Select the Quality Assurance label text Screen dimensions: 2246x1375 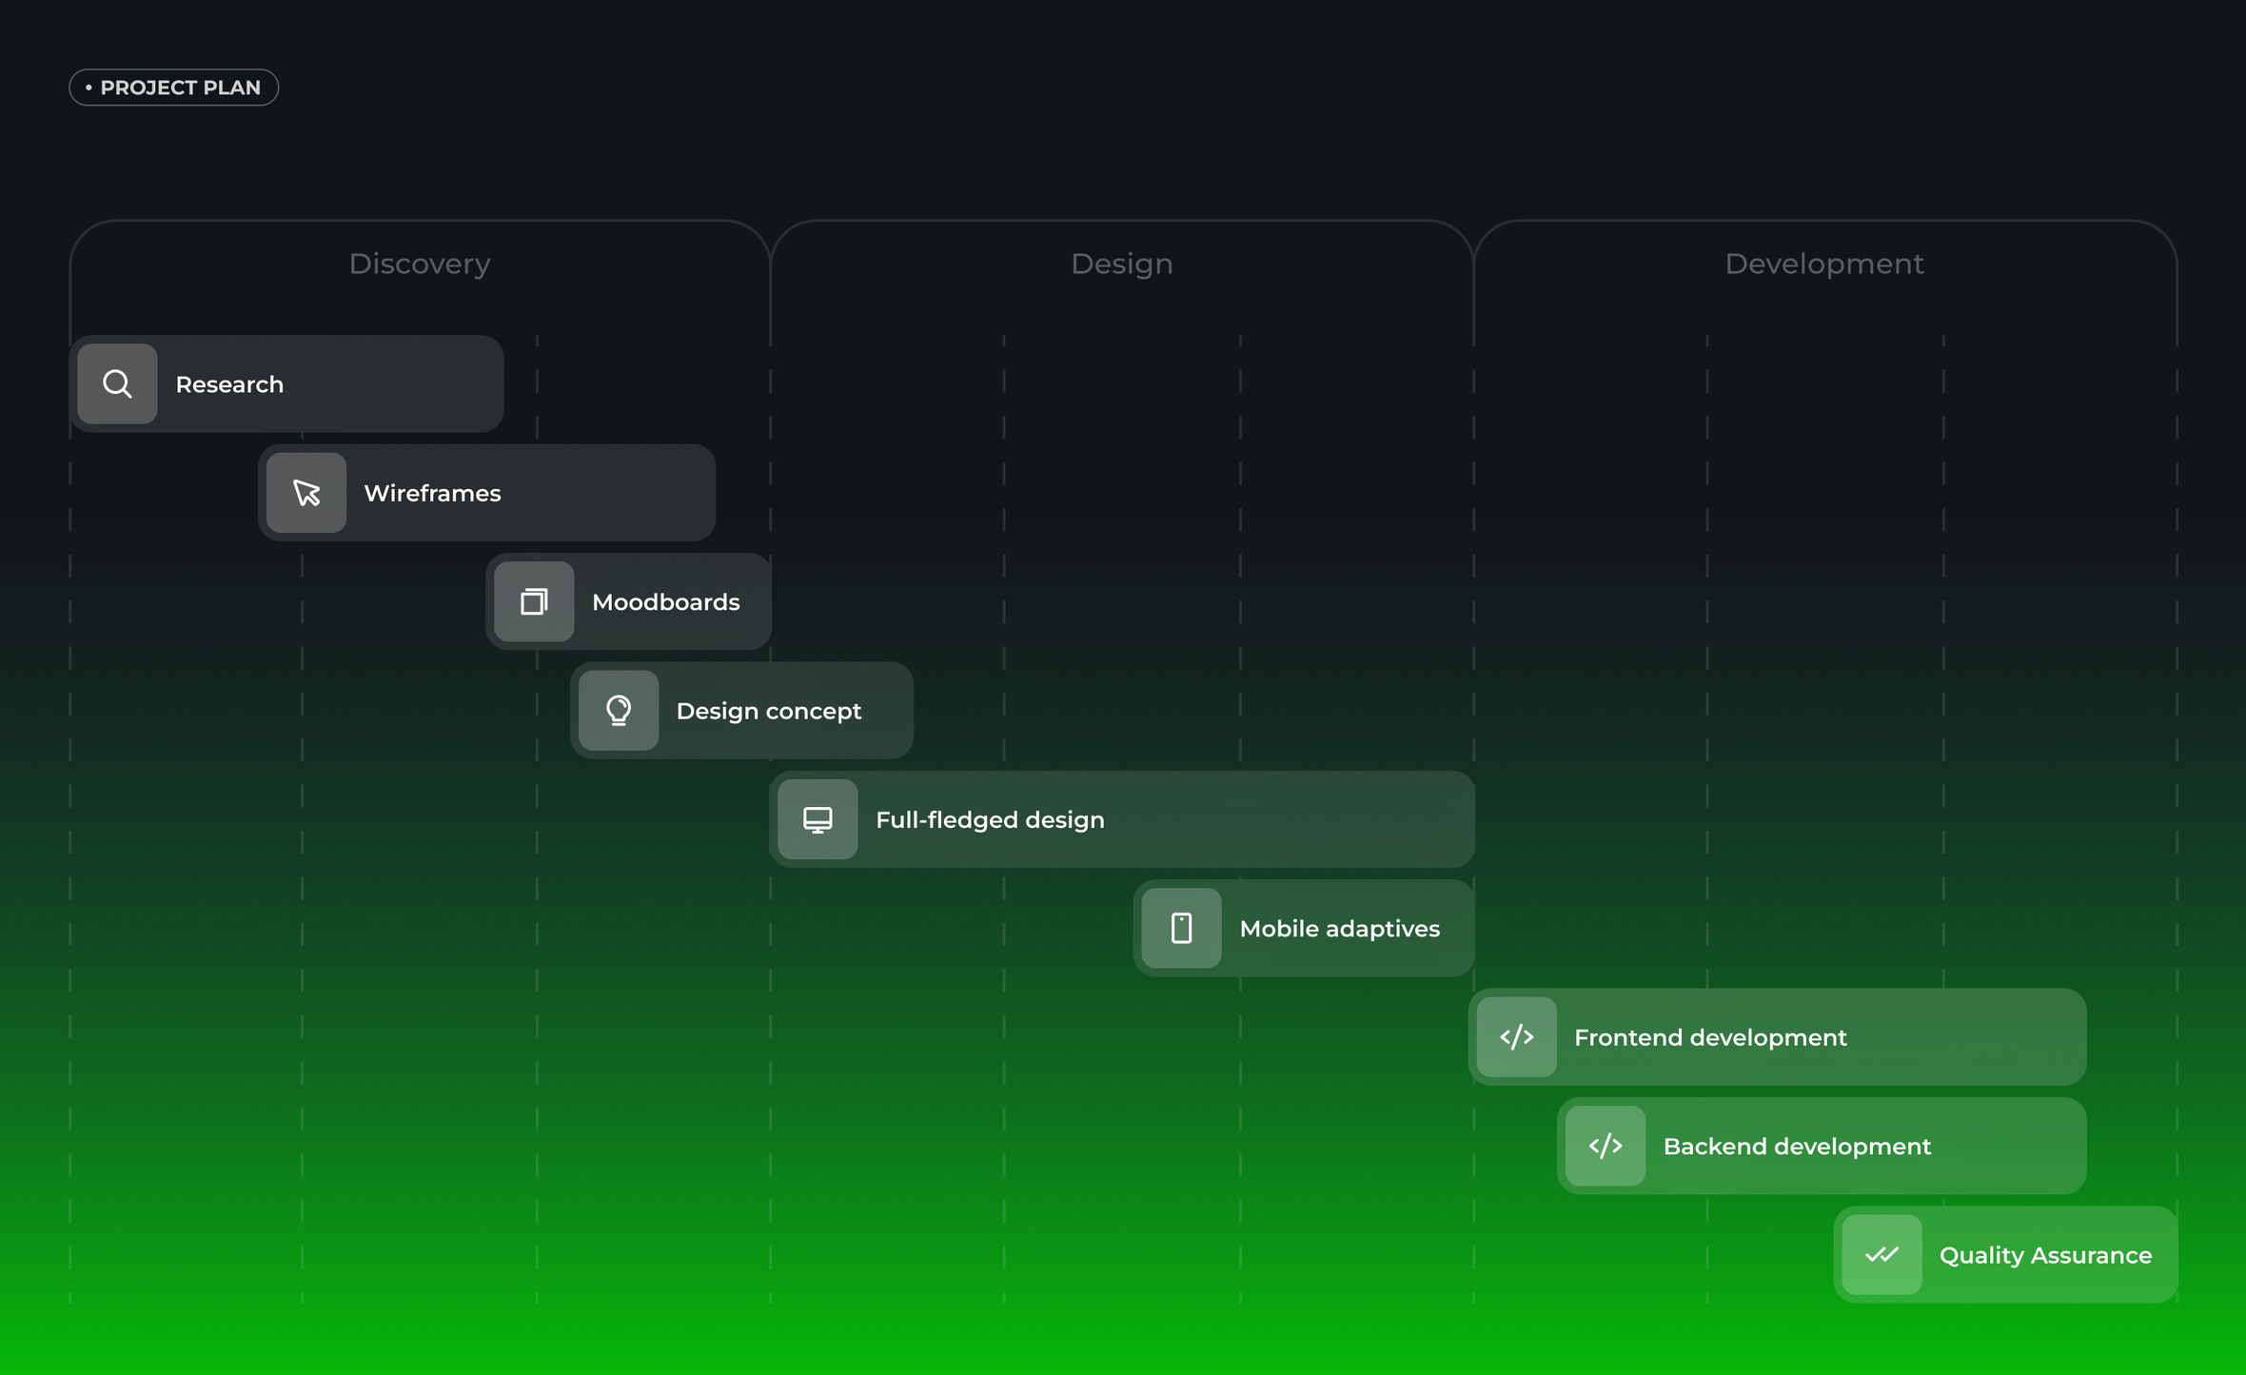(2046, 1256)
